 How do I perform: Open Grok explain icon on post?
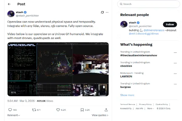102,12
